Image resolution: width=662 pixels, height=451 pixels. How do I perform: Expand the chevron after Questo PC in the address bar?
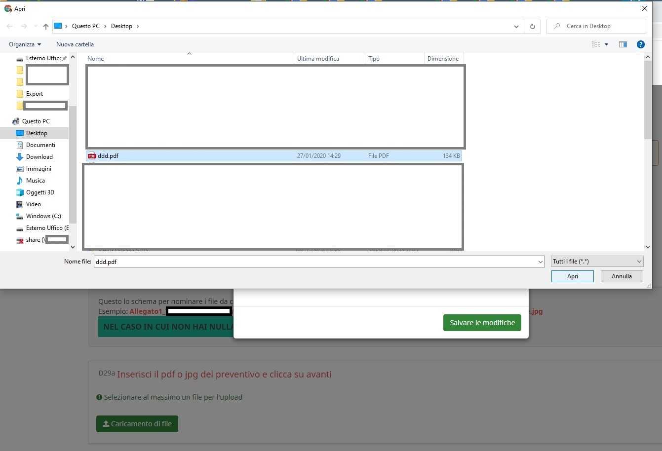[x=105, y=26]
